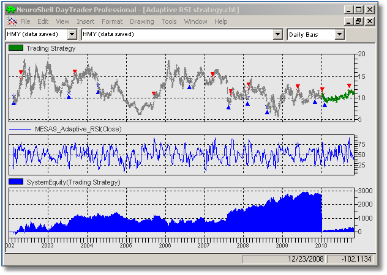Minimize the NeuroShell DayTrader main window

(348, 10)
